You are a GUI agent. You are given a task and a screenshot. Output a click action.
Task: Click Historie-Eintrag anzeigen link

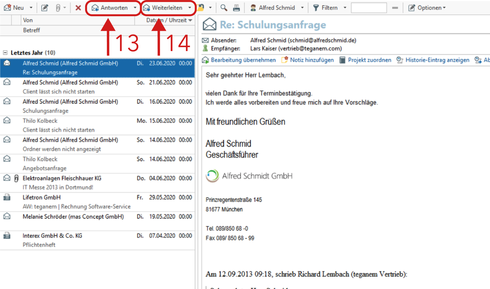tap(437, 60)
